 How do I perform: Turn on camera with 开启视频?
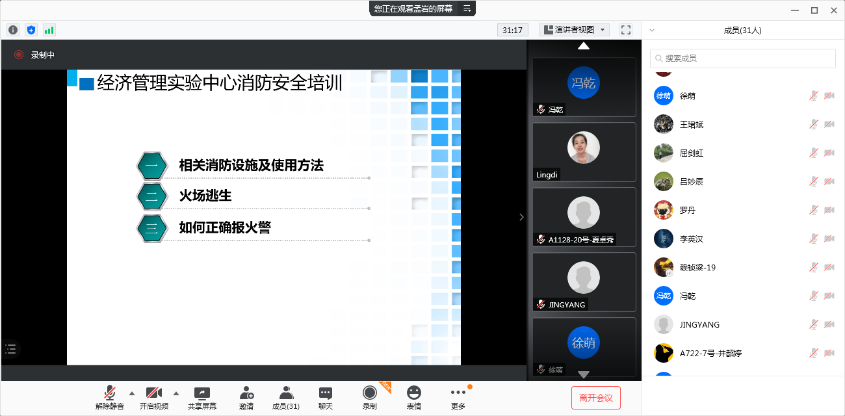(154, 397)
